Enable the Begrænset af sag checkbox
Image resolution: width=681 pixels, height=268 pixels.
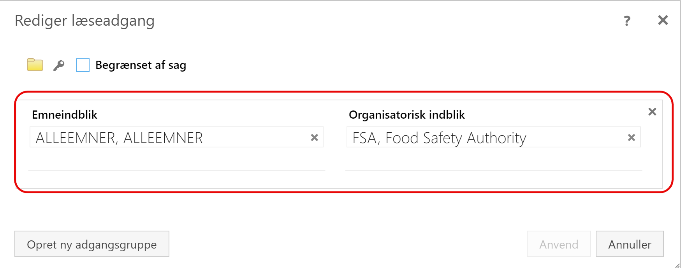83,65
